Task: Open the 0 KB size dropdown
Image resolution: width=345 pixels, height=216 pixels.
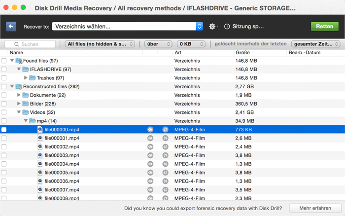Action: pos(191,44)
